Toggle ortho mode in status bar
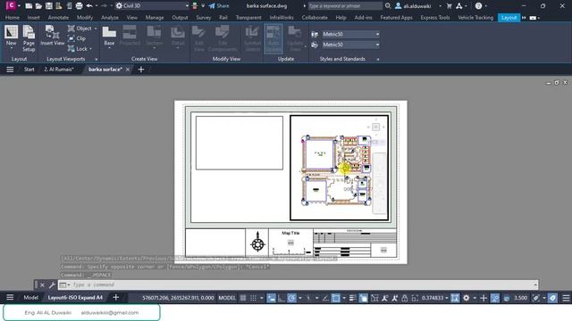This screenshot has height=321, width=572. pyautogui.click(x=282, y=298)
